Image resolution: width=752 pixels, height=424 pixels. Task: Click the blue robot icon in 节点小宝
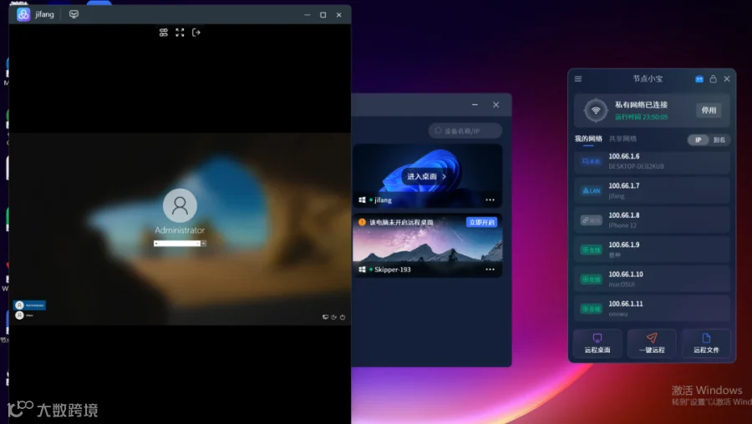pos(699,79)
